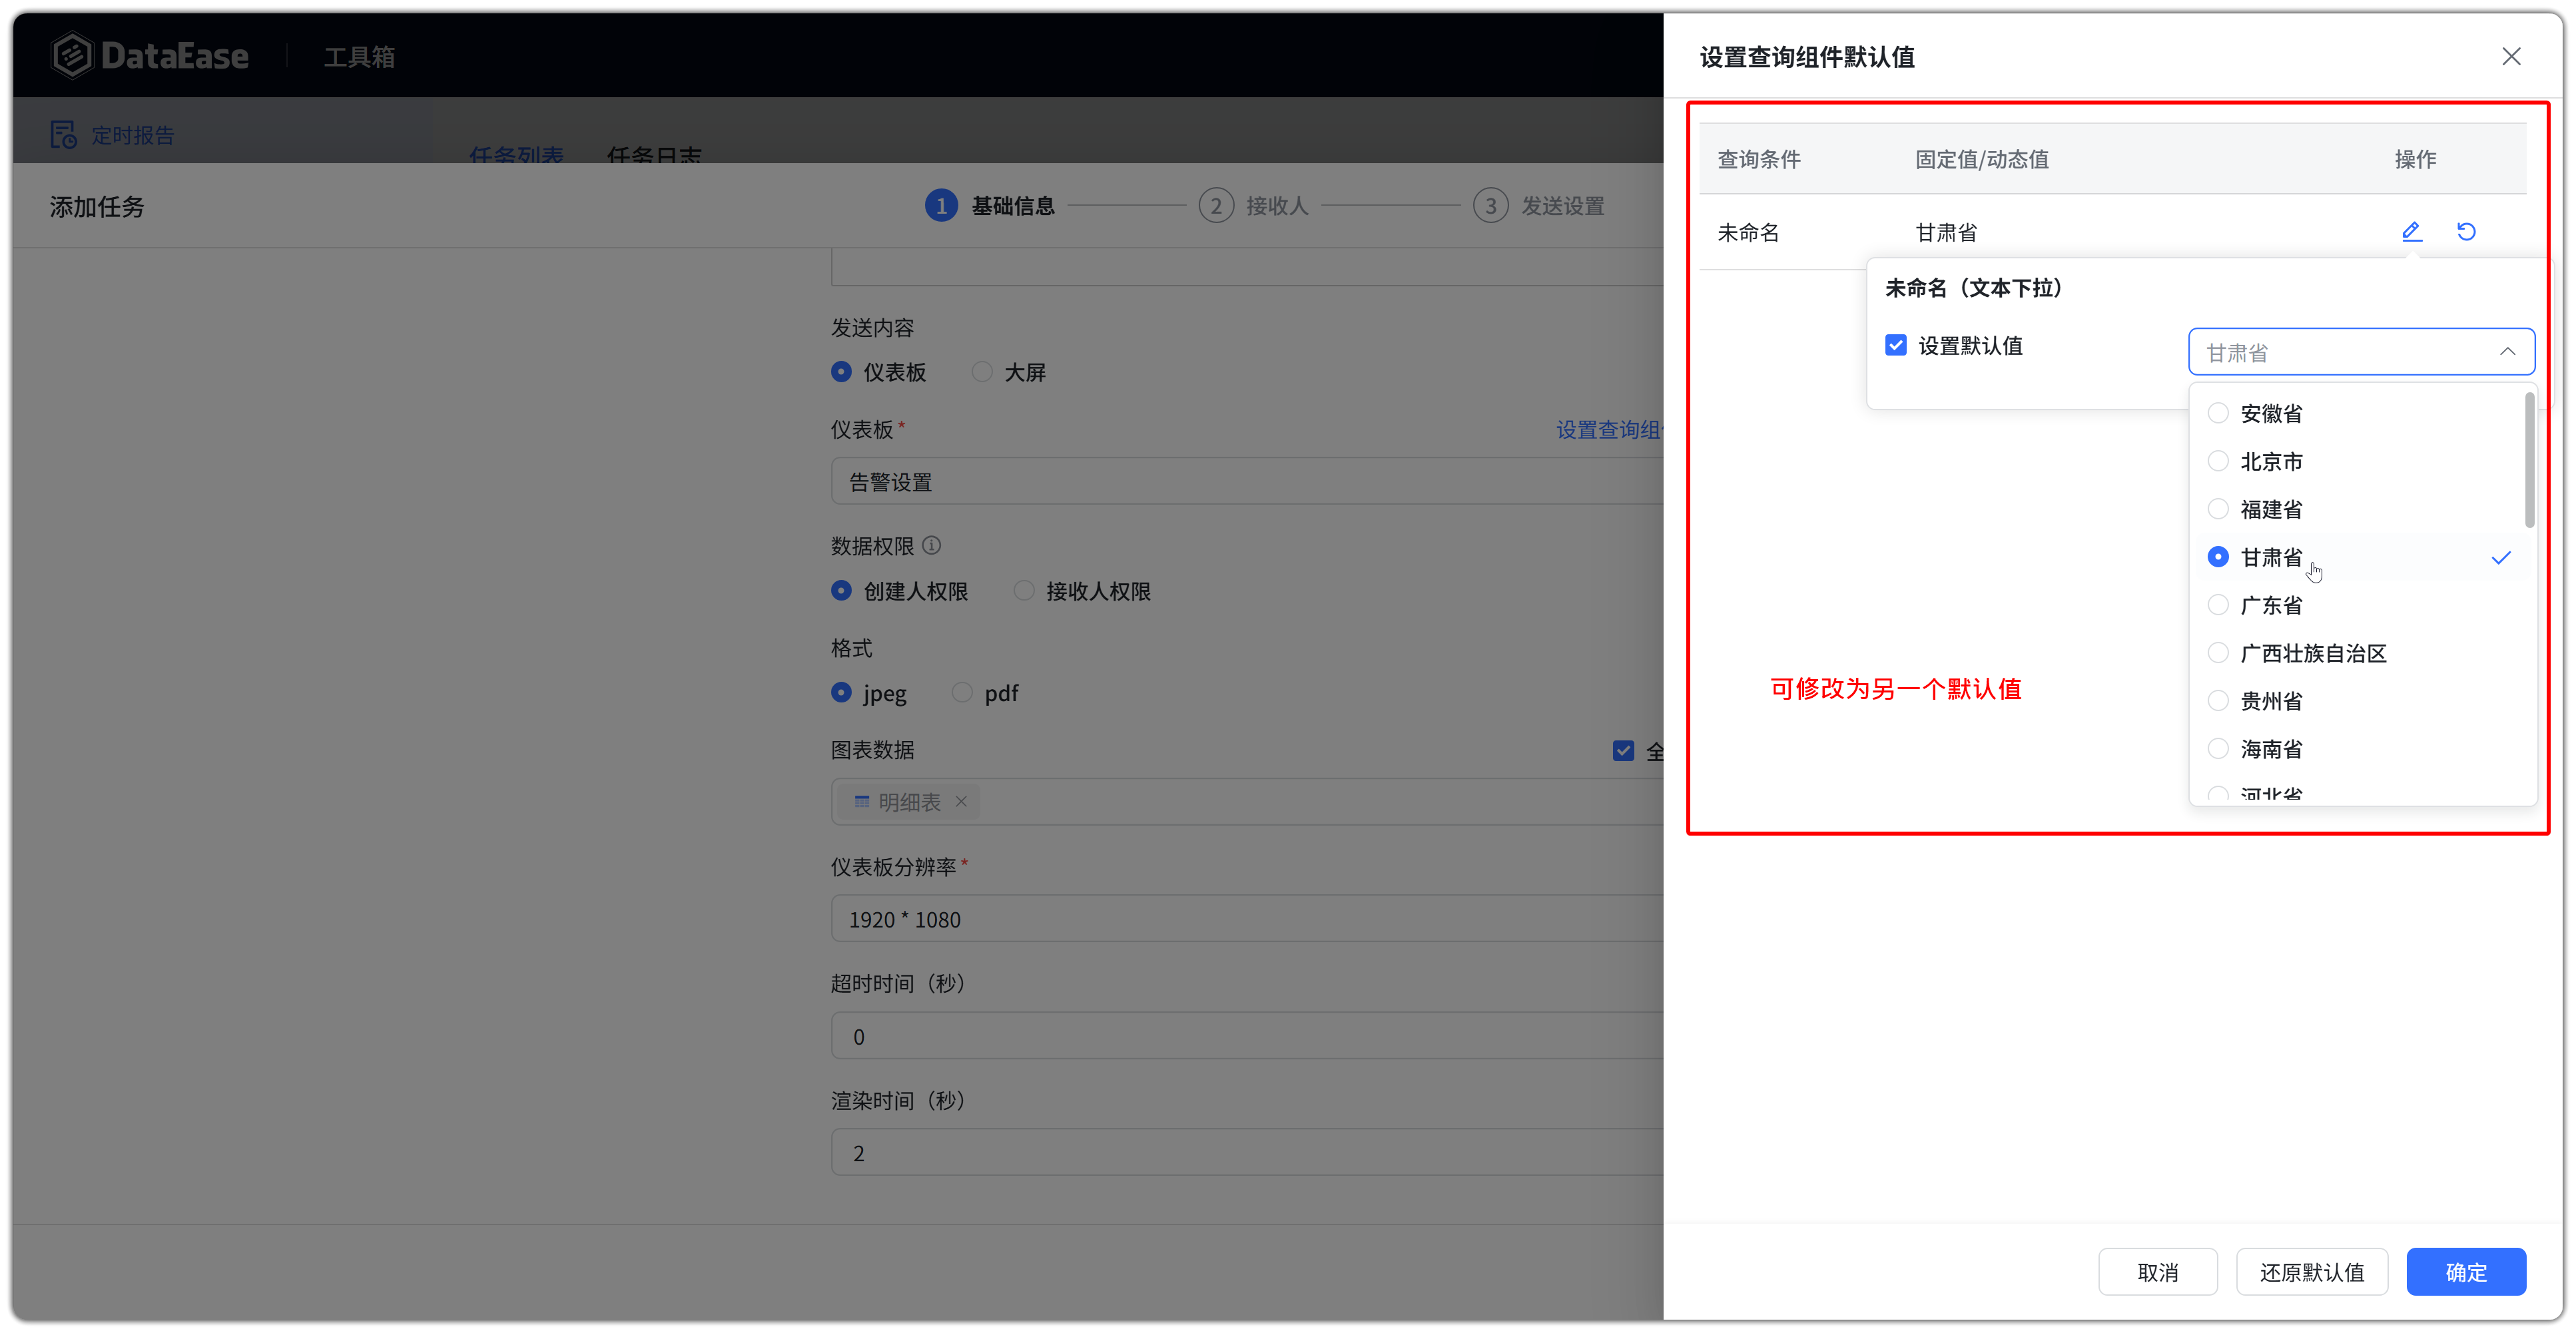
Task: Click the province dropdown list scrollbar
Action: pyautogui.click(x=2529, y=460)
